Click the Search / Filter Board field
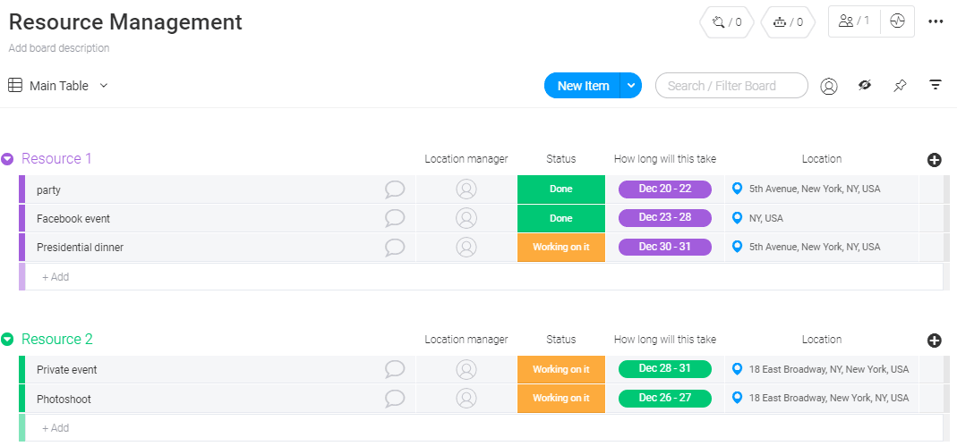The width and height of the screenshot is (957, 446). (731, 86)
